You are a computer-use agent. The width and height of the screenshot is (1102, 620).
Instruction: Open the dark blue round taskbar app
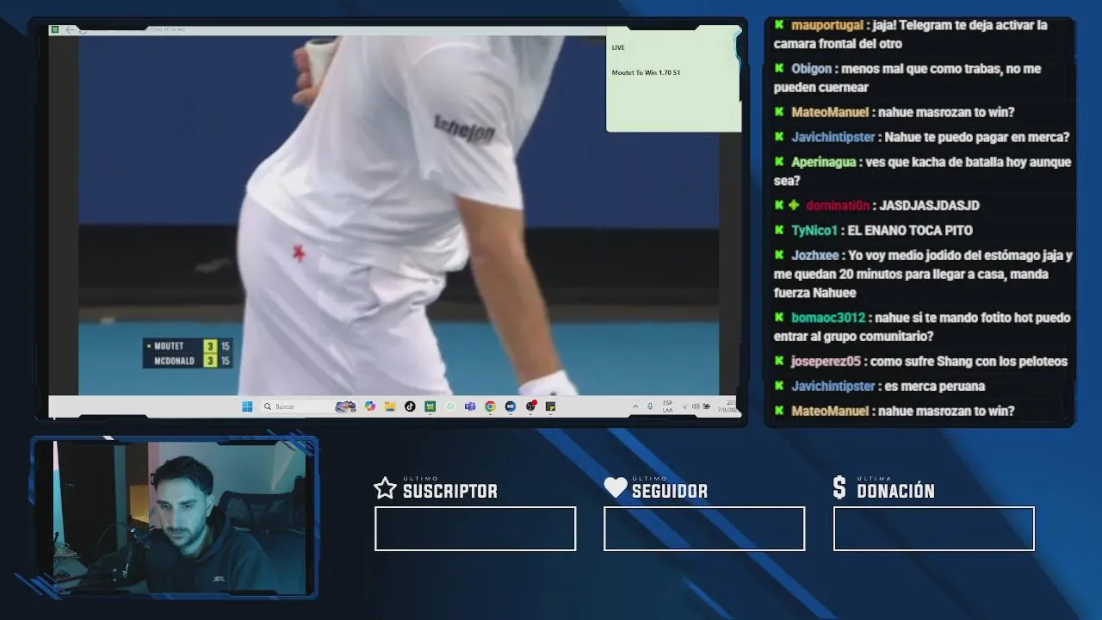[x=510, y=406]
